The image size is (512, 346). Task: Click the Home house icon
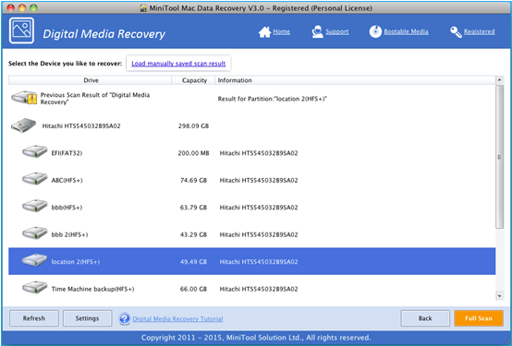click(264, 32)
